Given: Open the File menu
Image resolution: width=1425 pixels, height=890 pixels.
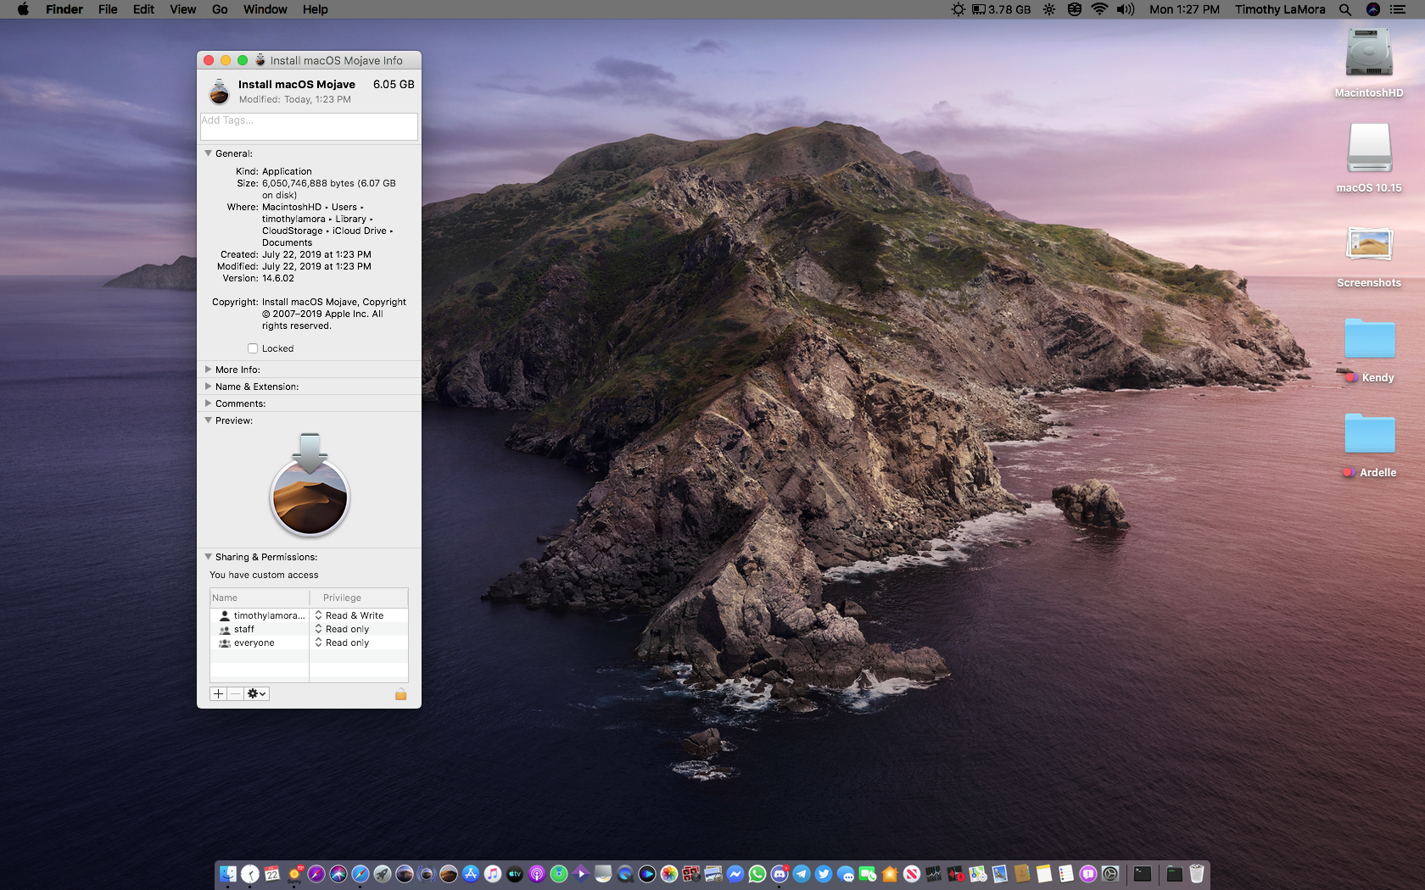Looking at the screenshot, I should (x=108, y=9).
